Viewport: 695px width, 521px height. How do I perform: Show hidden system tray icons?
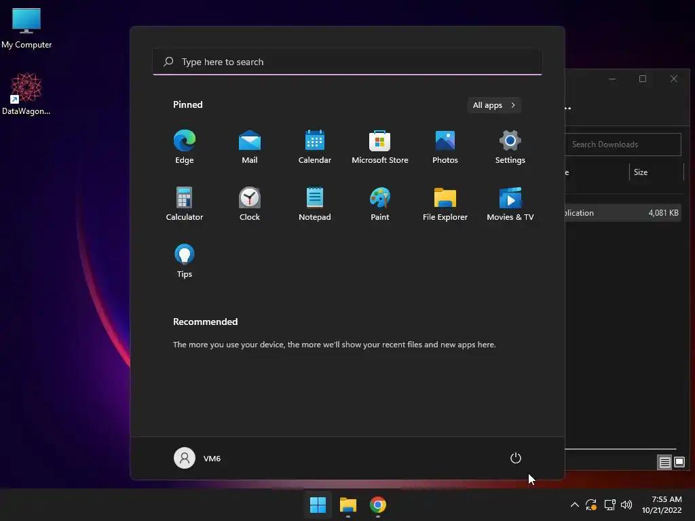pos(574,505)
